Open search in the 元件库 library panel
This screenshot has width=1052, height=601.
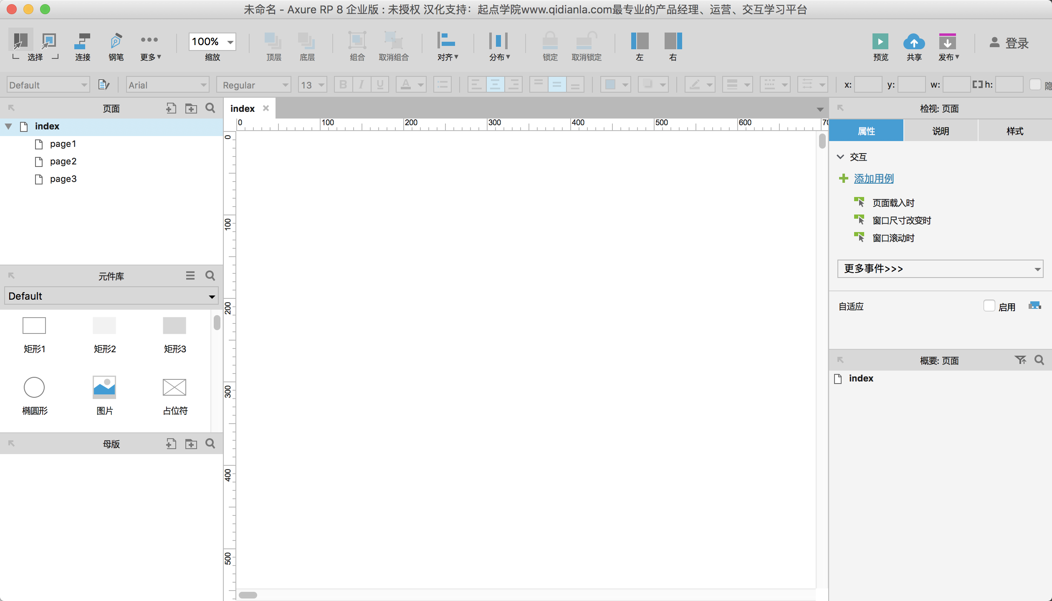[x=210, y=276]
